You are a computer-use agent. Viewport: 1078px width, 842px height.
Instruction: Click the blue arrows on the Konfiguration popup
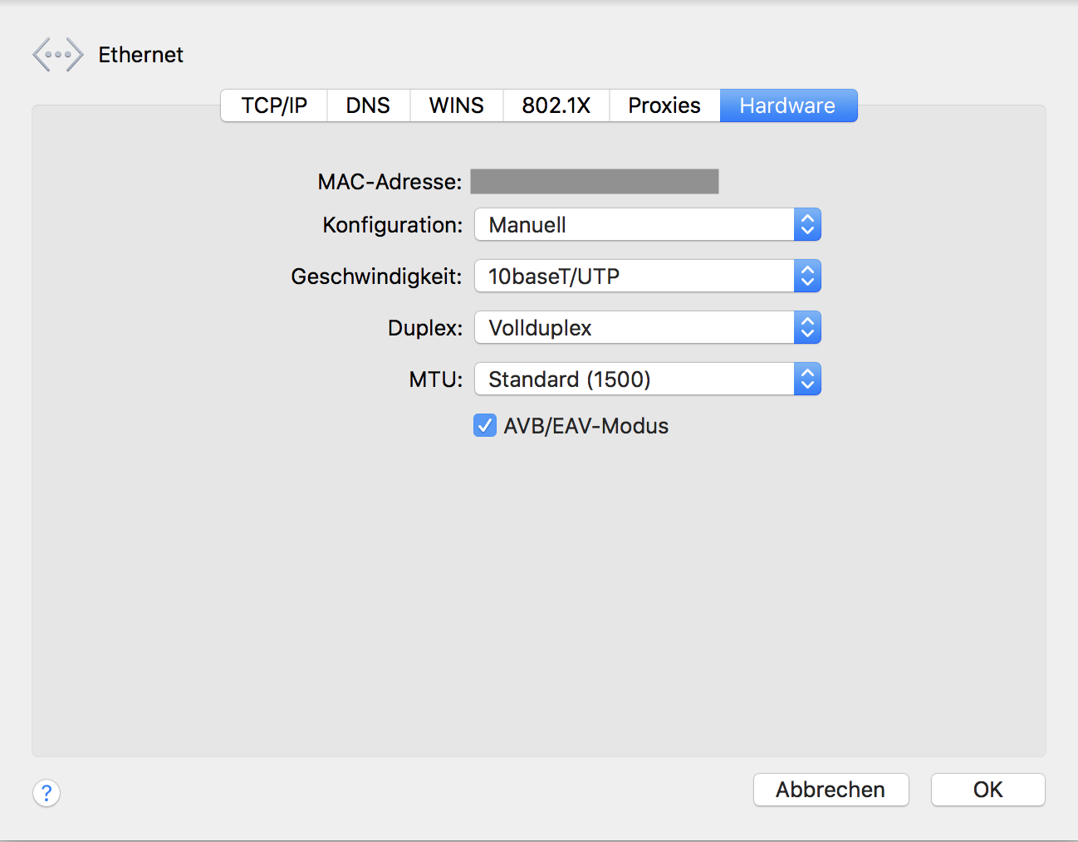click(807, 225)
